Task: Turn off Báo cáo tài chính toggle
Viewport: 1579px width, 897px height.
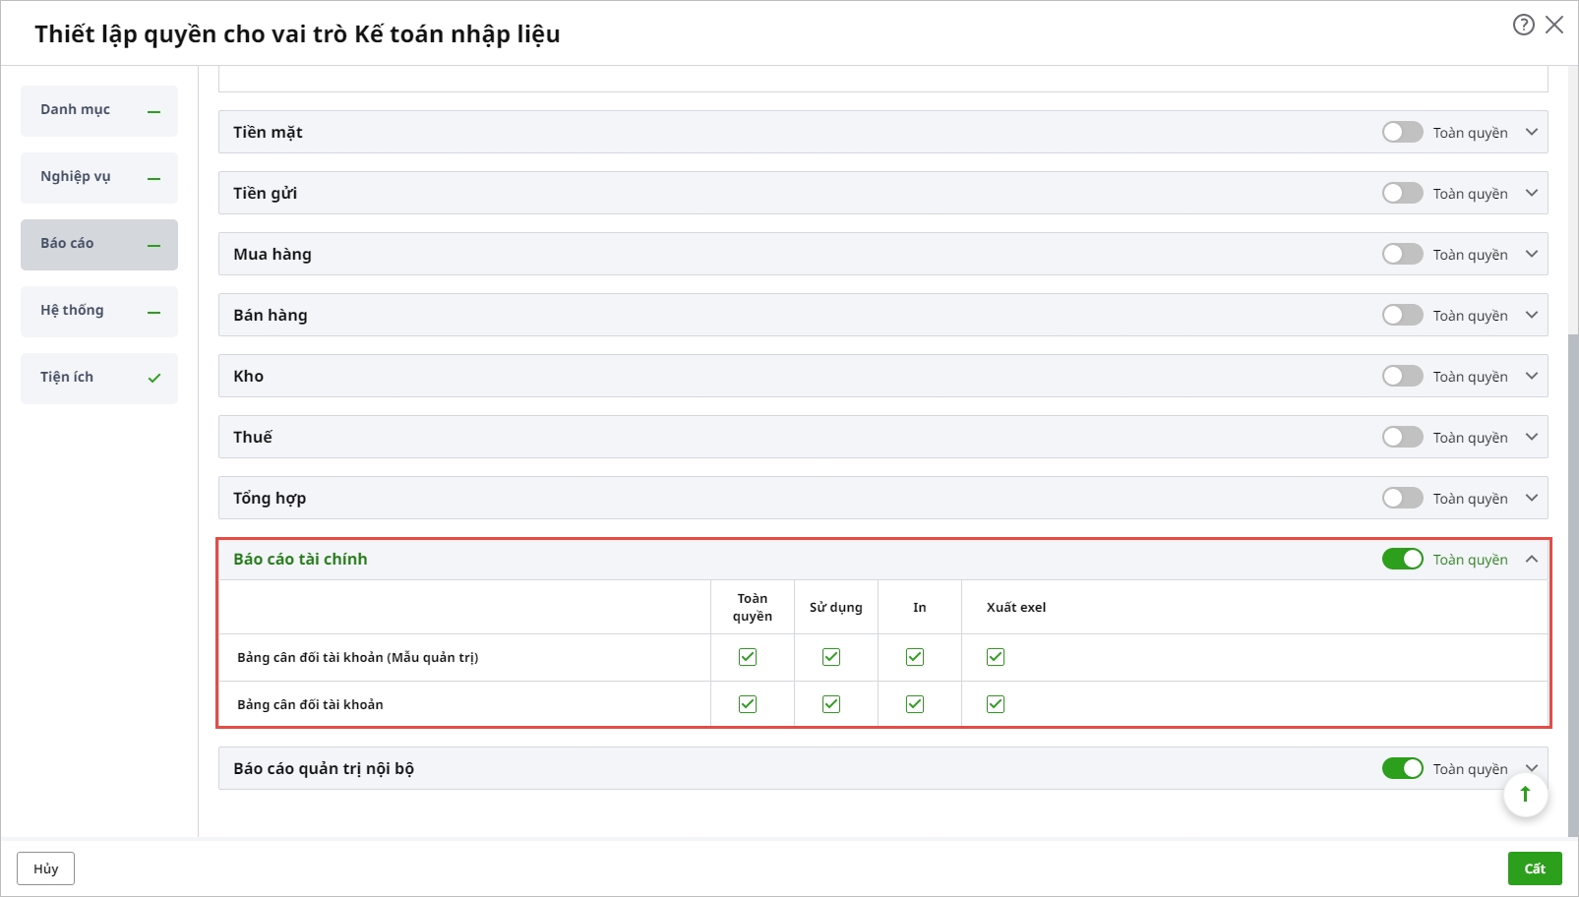Action: [x=1402, y=559]
